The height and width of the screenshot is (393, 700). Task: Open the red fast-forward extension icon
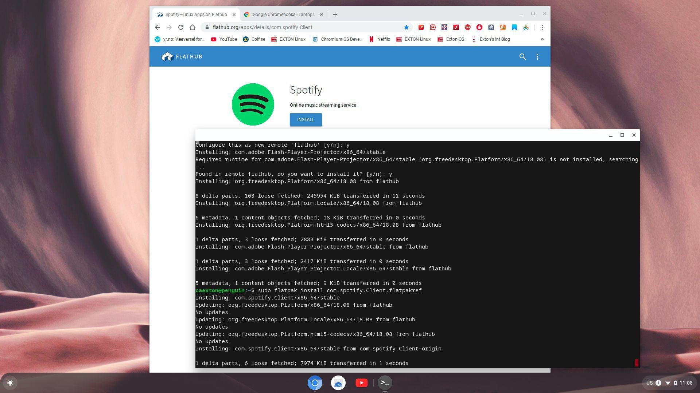tap(433, 27)
